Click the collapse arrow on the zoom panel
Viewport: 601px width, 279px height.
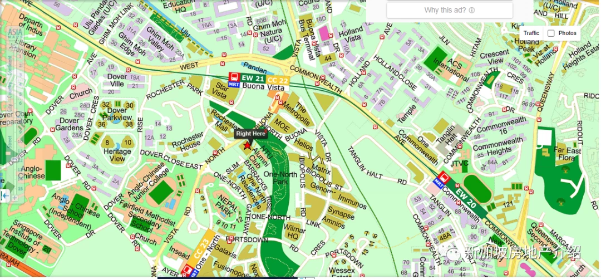[x=6, y=197]
